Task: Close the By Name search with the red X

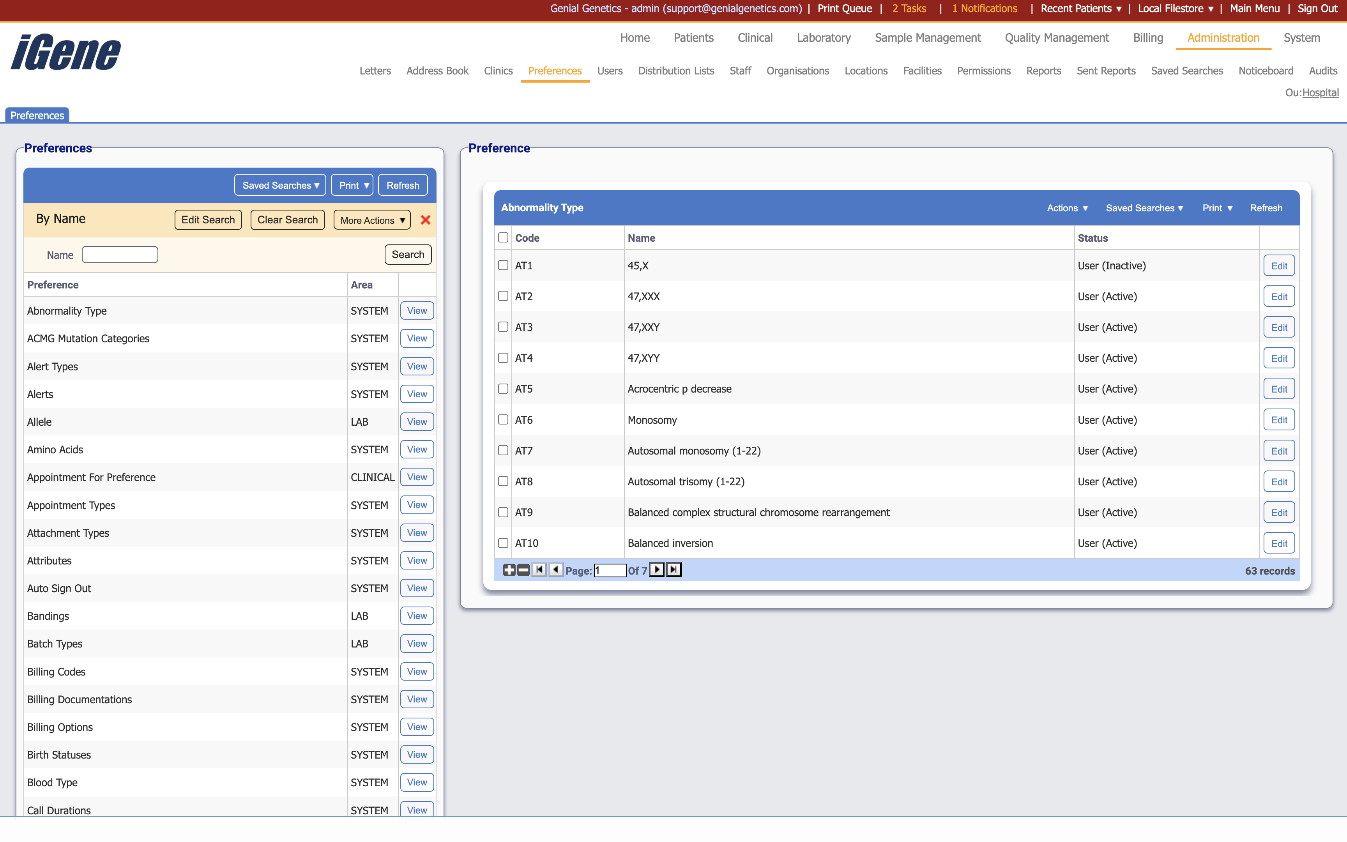Action: 426,219
